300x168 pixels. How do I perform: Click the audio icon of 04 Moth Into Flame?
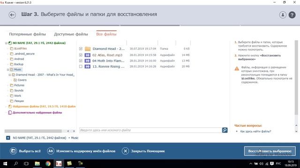[x=88, y=61]
